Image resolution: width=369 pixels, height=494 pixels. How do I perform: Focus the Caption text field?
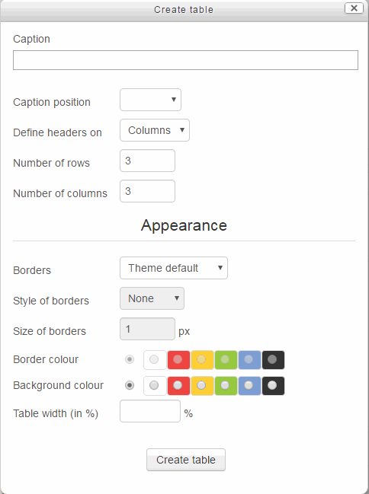pos(185,60)
